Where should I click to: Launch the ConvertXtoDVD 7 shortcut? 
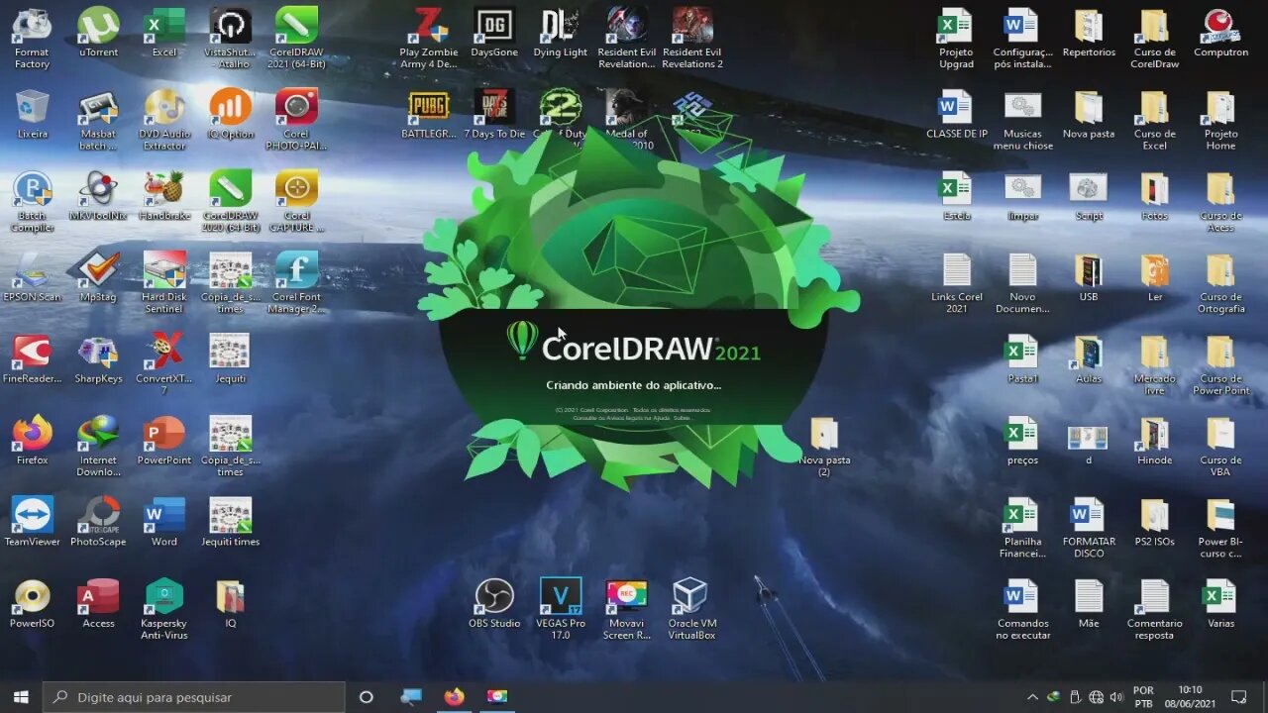point(164,364)
